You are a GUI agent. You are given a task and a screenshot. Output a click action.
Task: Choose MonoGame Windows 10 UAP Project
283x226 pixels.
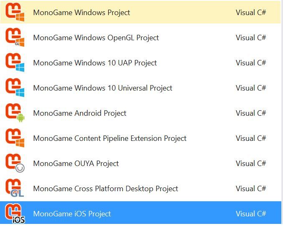(95, 63)
